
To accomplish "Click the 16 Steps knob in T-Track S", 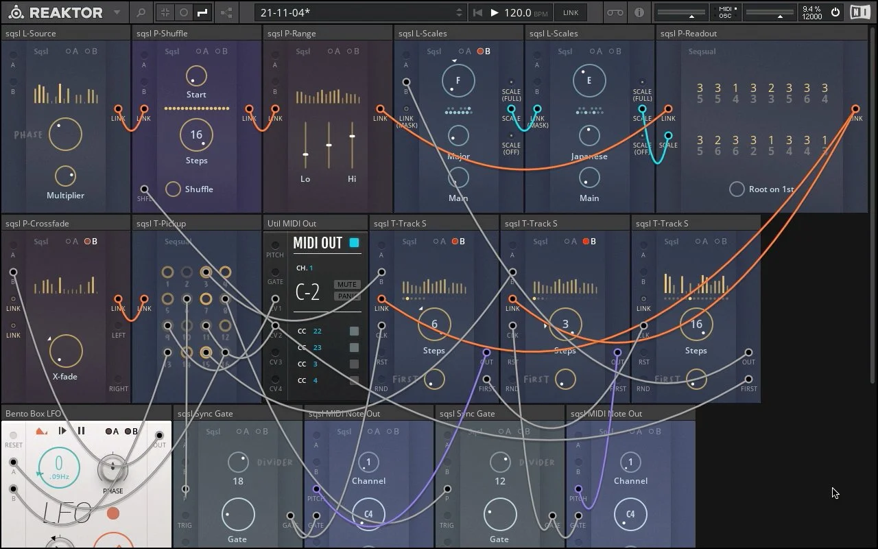I will point(696,325).
